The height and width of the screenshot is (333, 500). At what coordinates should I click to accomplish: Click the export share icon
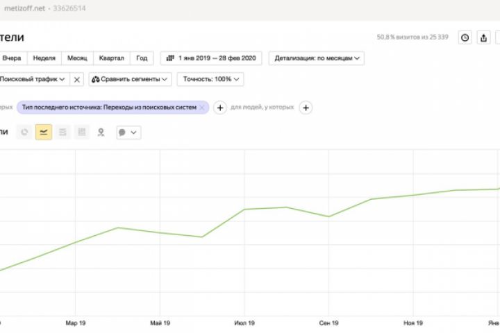pyautogui.click(x=483, y=38)
